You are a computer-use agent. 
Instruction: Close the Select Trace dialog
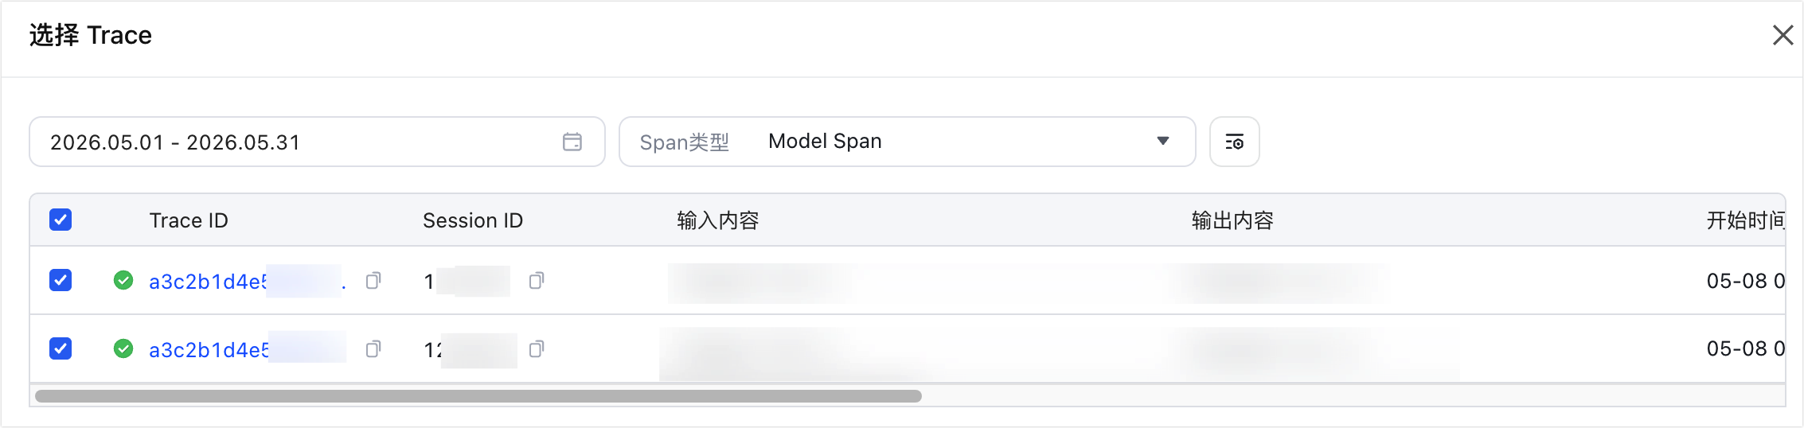tap(1783, 35)
